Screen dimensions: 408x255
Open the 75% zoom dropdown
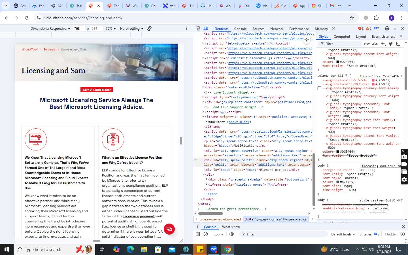coord(111,29)
